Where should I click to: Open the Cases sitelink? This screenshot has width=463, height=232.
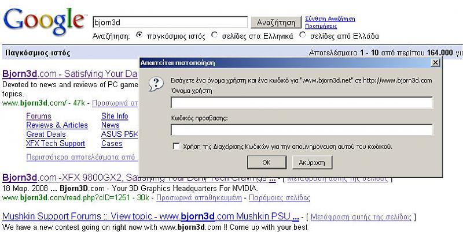pyautogui.click(x=112, y=143)
